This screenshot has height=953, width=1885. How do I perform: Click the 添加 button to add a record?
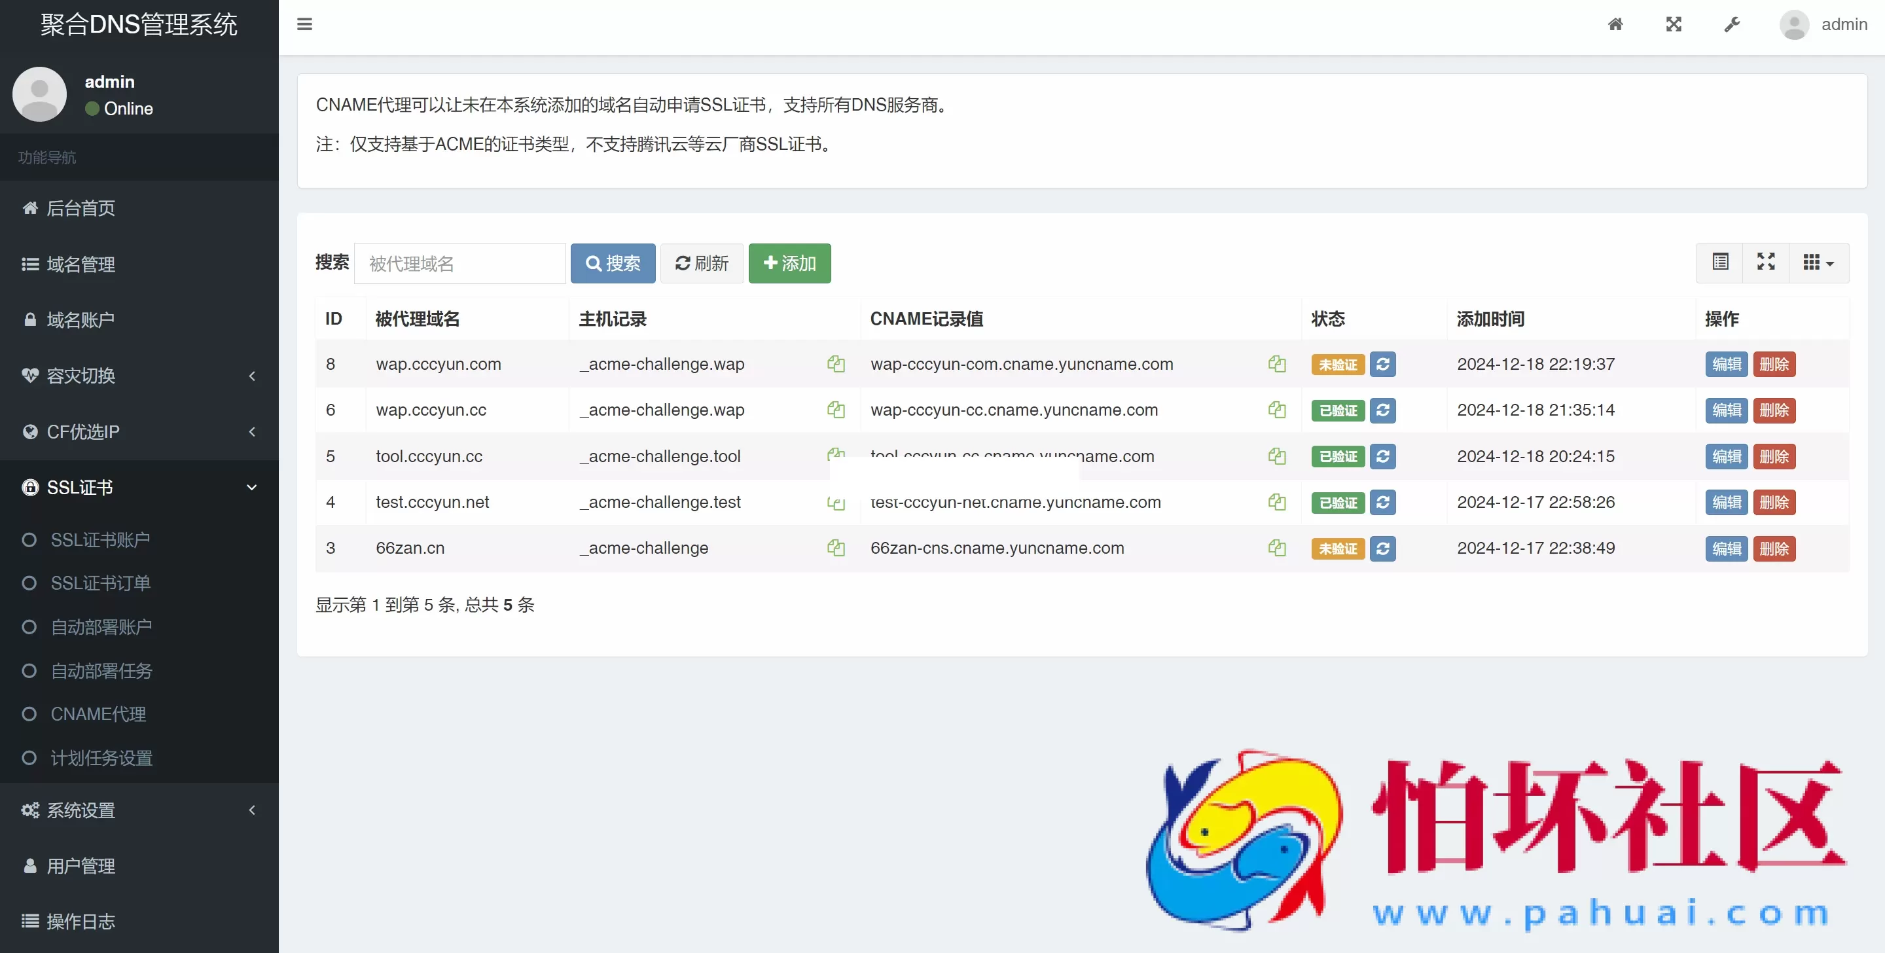click(789, 262)
